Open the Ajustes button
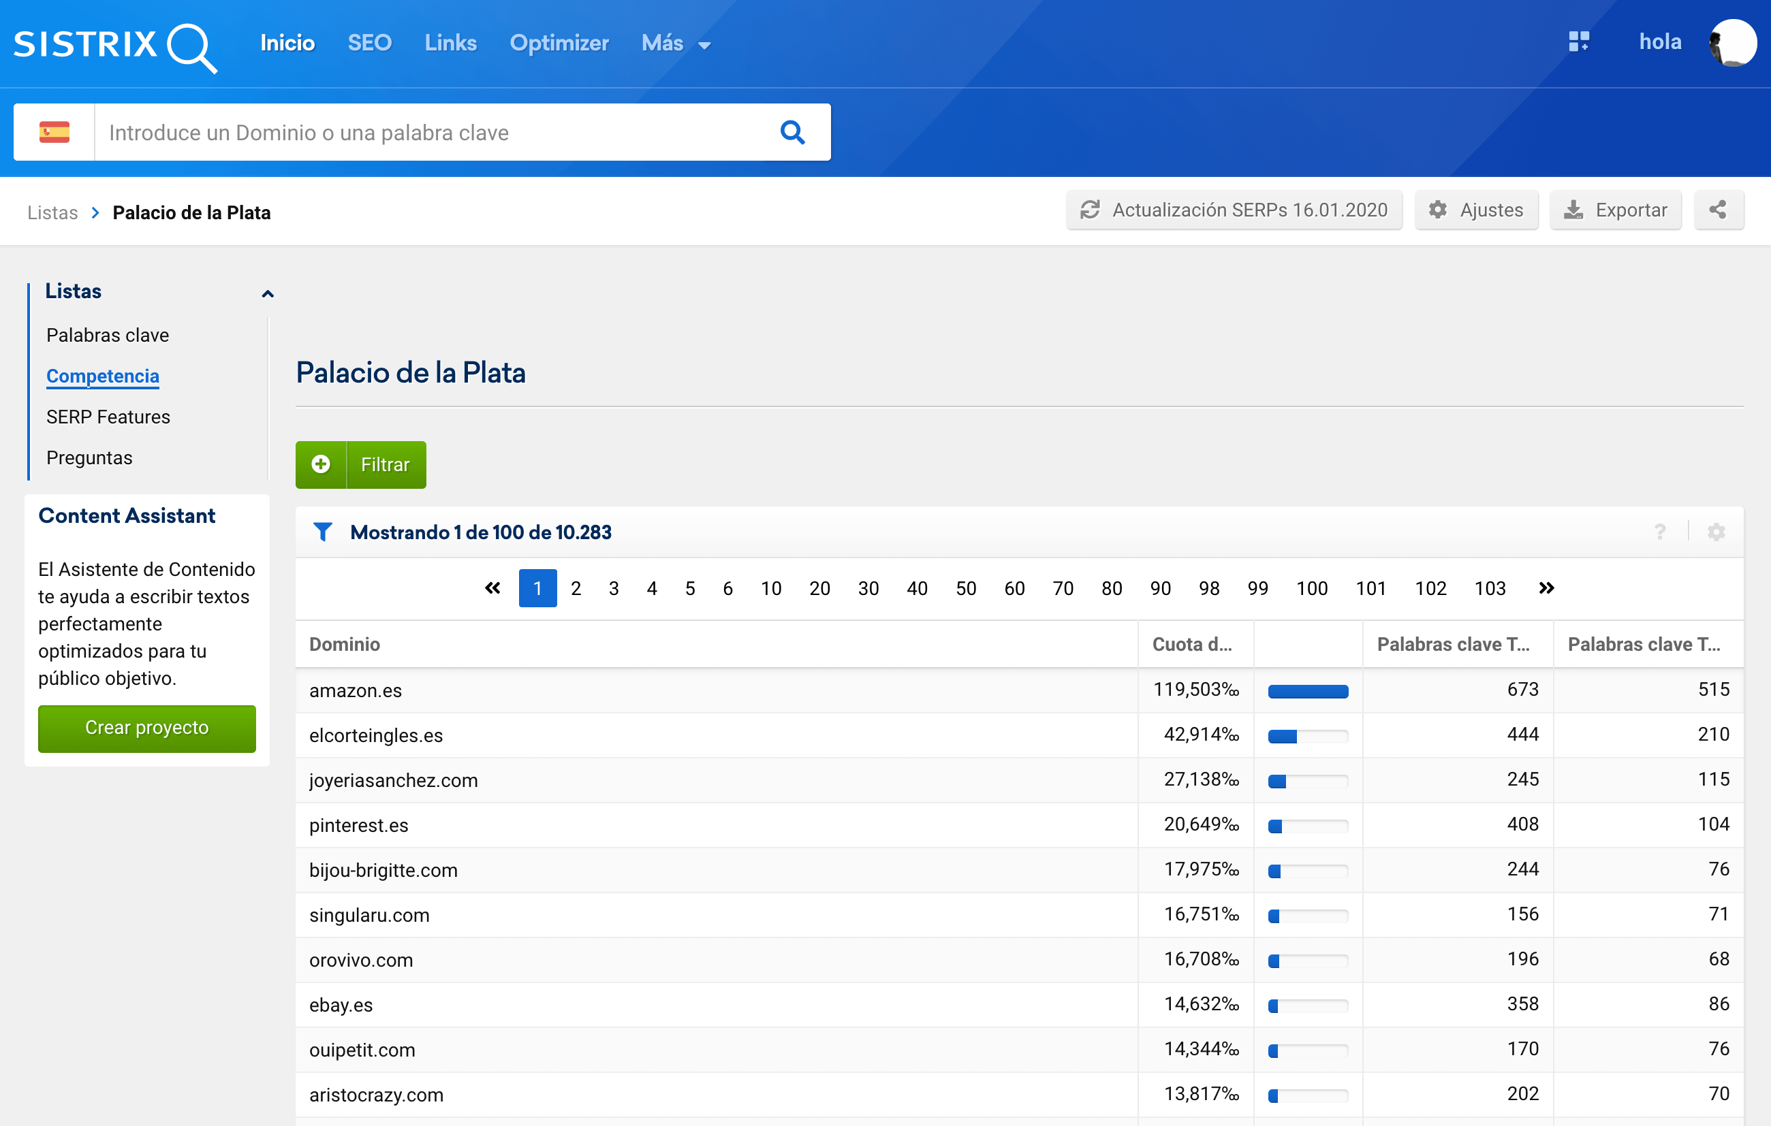This screenshot has height=1126, width=1771. [1476, 210]
